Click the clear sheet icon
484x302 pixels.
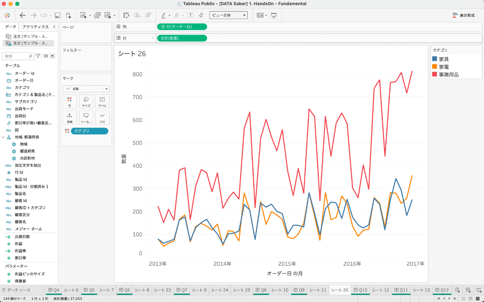108,15
